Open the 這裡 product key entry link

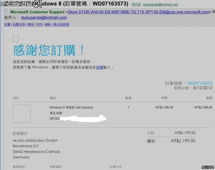[x=100, y=67]
